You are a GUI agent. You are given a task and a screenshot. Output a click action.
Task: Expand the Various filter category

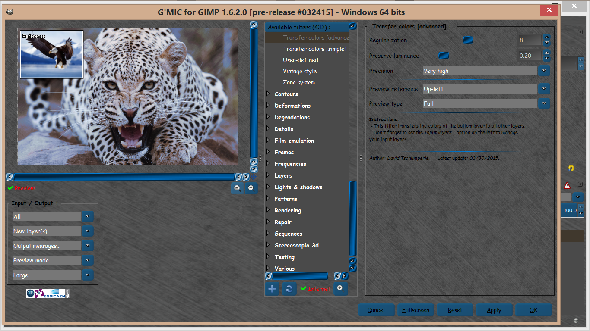click(x=268, y=269)
